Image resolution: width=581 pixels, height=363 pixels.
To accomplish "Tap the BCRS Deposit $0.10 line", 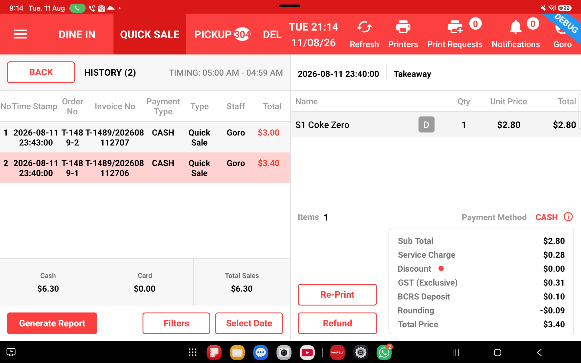I will pyautogui.click(x=481, y=296).
